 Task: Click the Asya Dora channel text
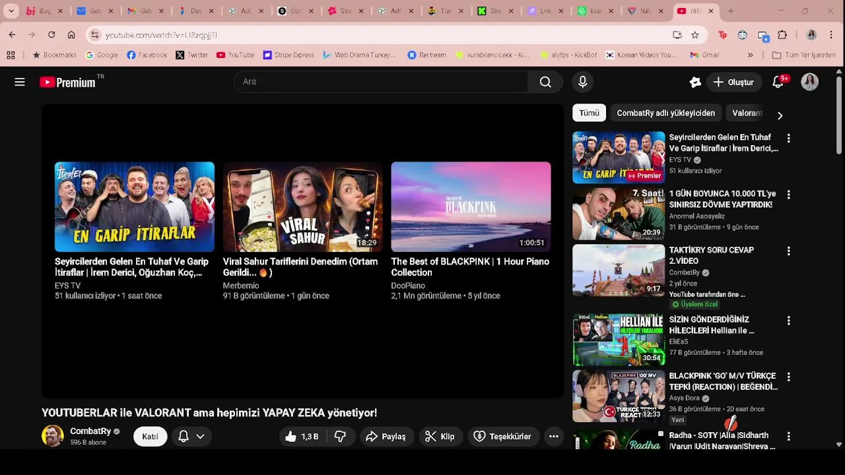point(685,398)
